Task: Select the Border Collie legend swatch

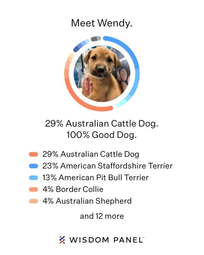Action: [x=34, y=189]
